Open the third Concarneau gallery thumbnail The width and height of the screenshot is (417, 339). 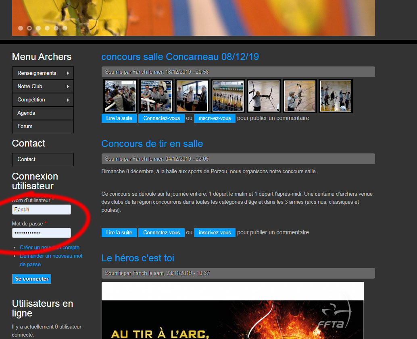(x=192, y=96)
